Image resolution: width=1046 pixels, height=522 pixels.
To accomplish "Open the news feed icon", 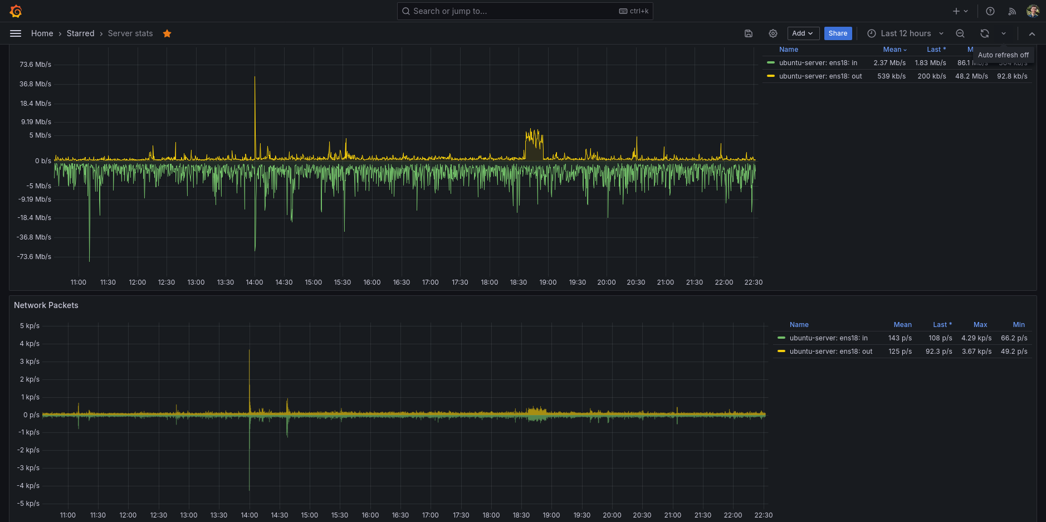I will (x=1012, y=11).
